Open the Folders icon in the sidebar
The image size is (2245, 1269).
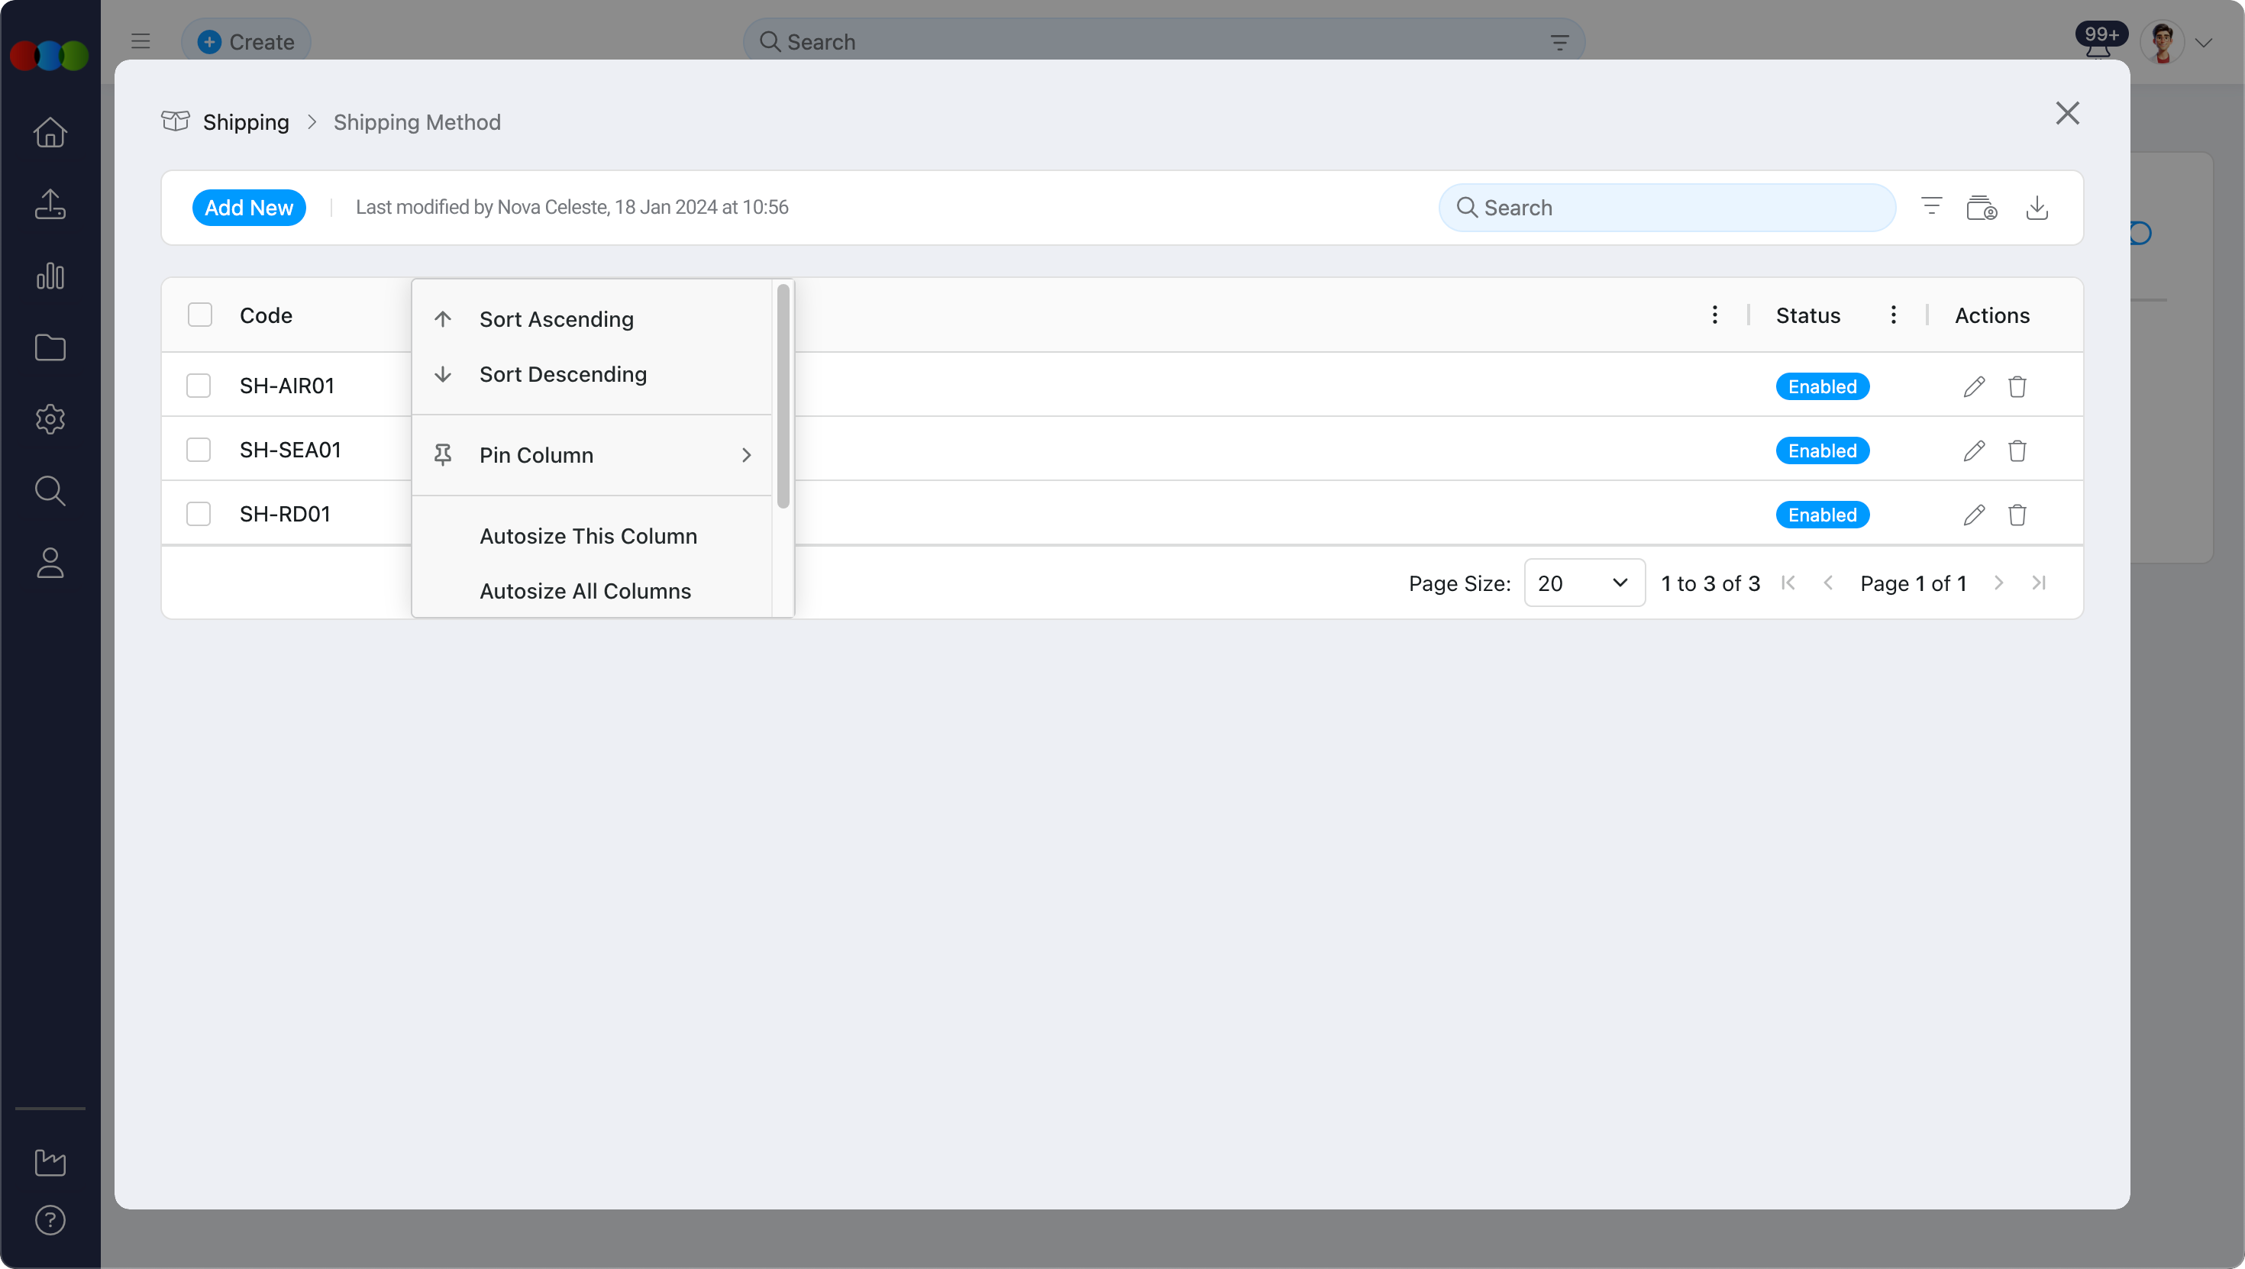50,347
